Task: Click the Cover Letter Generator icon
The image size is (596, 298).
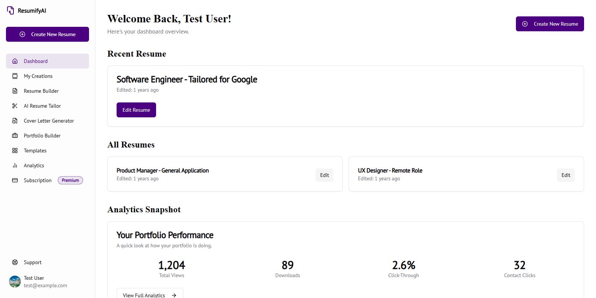Action: click(x=15, y=121)
